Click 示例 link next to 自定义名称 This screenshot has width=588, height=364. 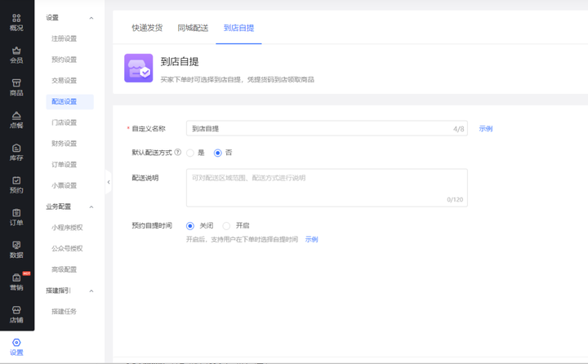point(486,129)
